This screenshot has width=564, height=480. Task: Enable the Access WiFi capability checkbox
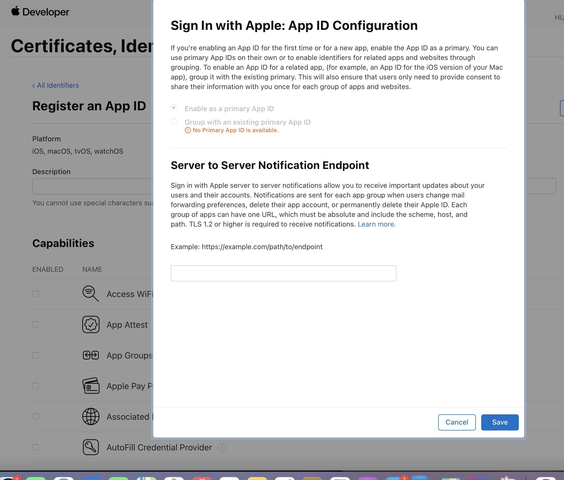pyautogui.click(x=35, y=294)
